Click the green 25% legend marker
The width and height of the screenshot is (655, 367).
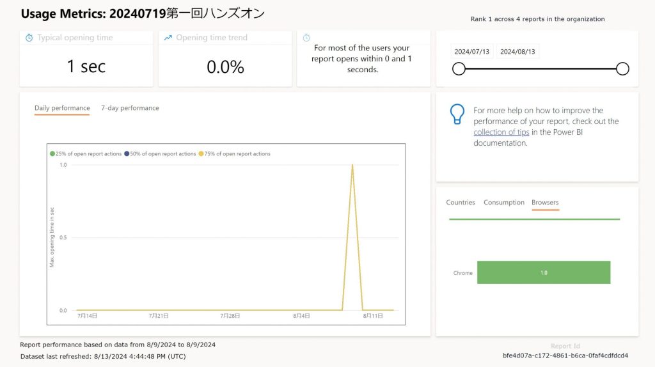(52, 154)
